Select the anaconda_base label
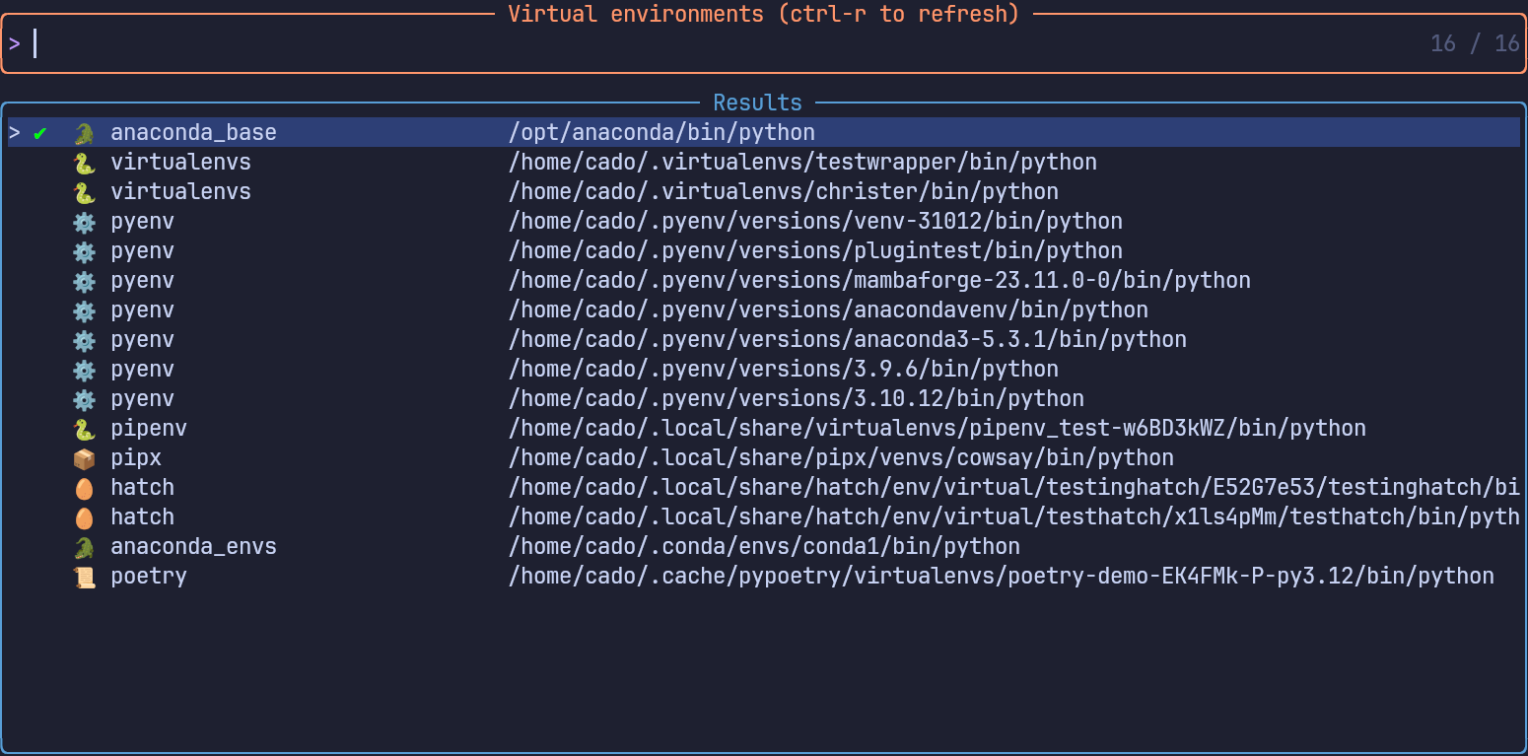 (193, 133)
